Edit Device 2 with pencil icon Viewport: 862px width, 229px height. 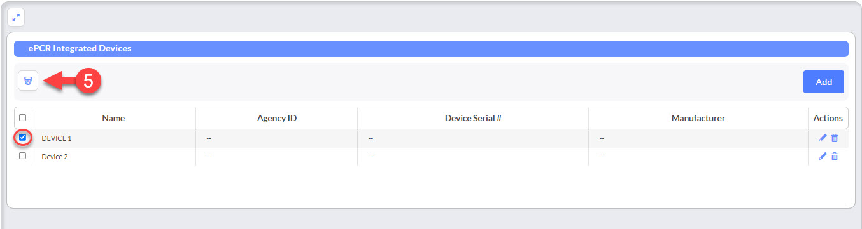pos(823,156)
